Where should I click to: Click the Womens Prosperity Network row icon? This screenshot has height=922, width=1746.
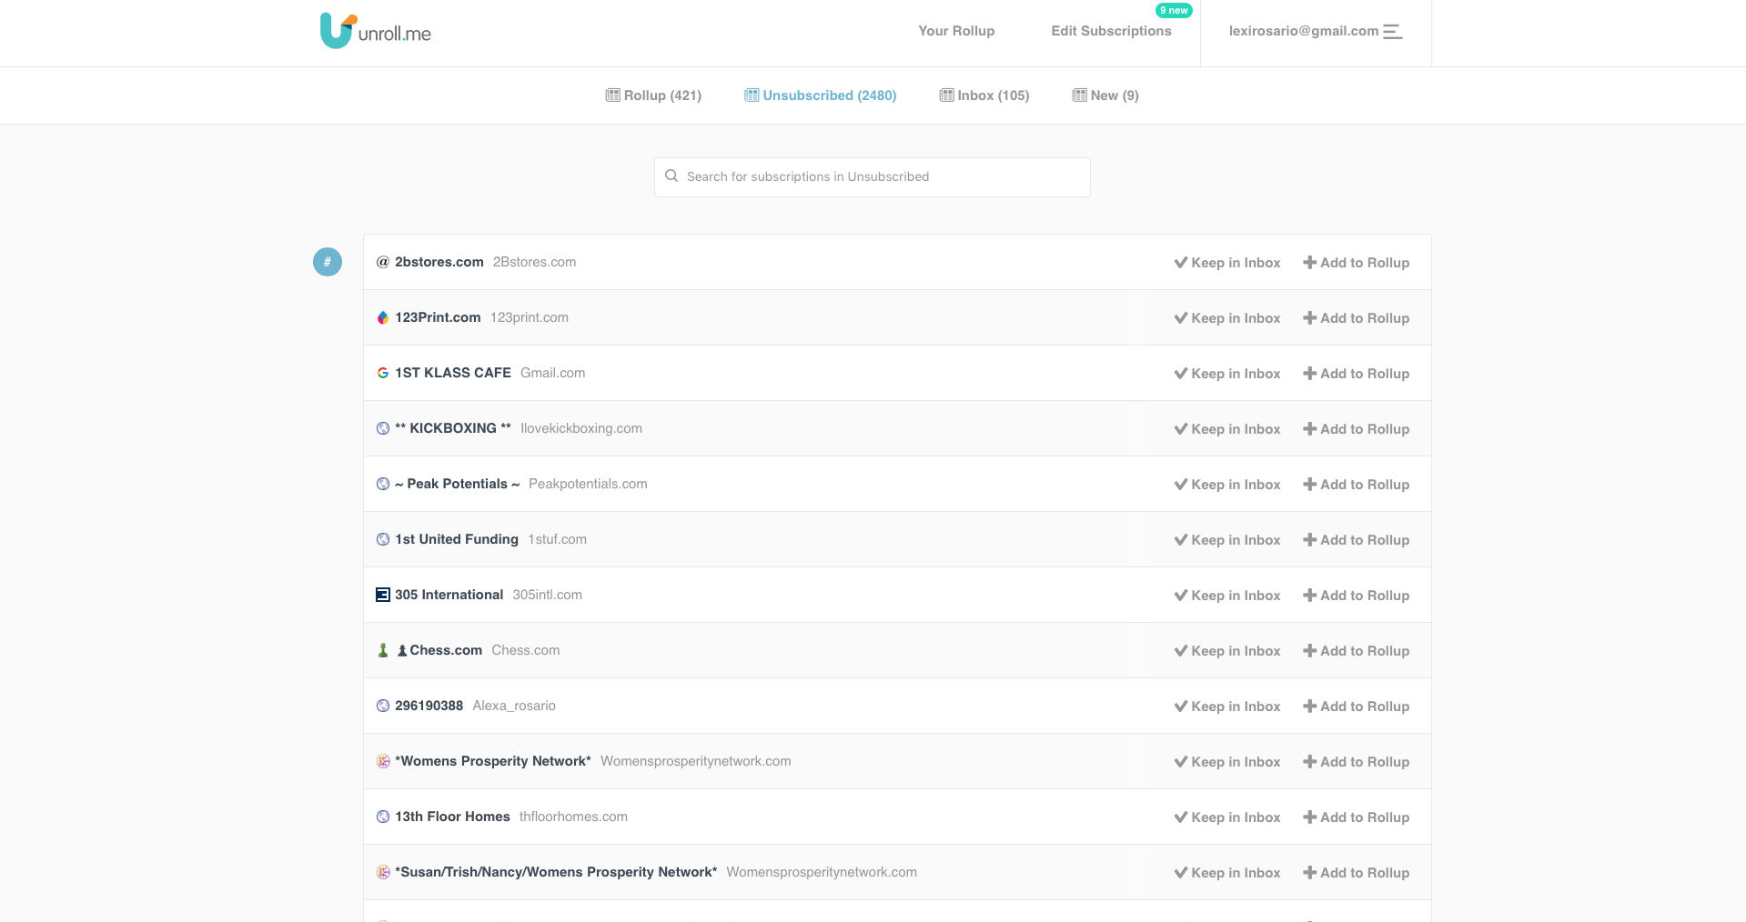383,761
